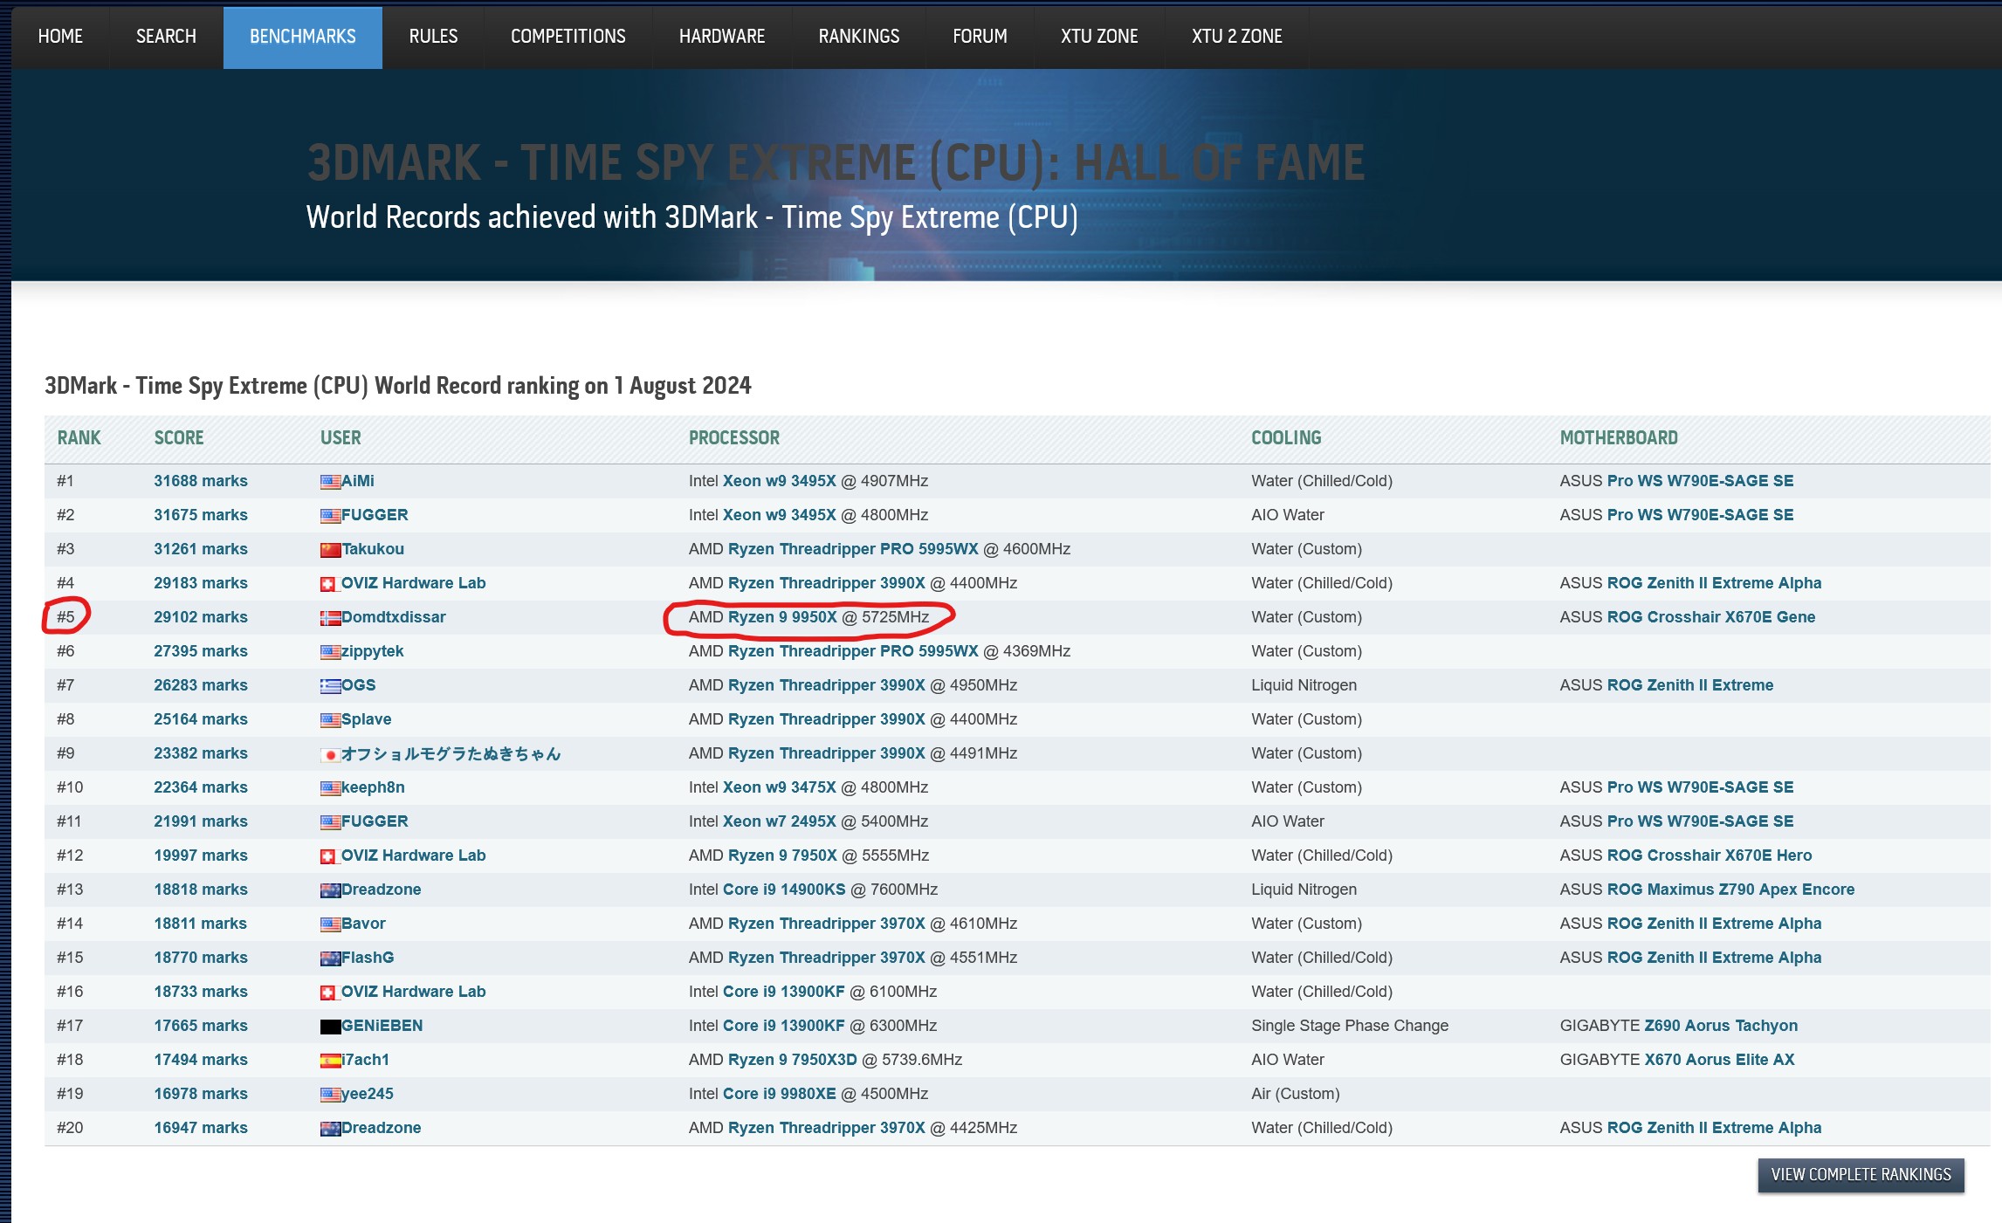Viewport: 2002px width, 1223px height.
Task: Click Swiss flag icon in rank #4 row
Action: [x=328, y=584]
